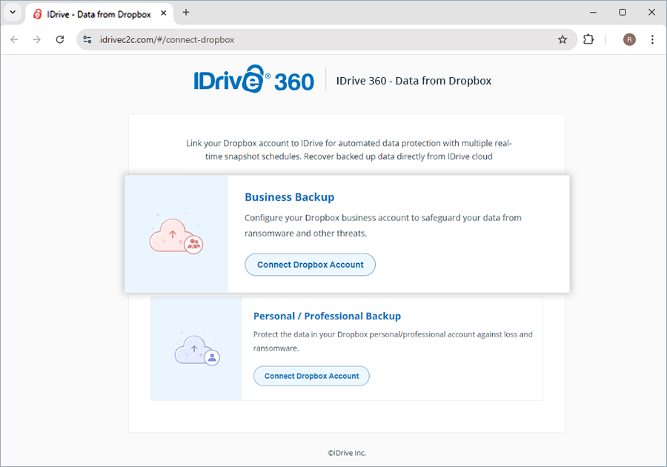View site information icon in address bar
Viewport: 667px width, 467px height.
point(87,39)
